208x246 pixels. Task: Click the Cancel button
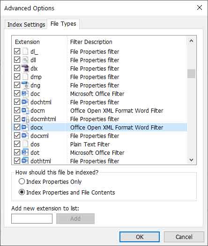(x=184, y=237)
